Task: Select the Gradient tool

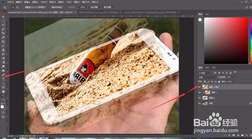Action: click(x=3, y=62)
